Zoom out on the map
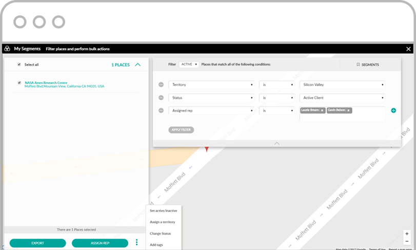The image size is (416, 250). 407,241
